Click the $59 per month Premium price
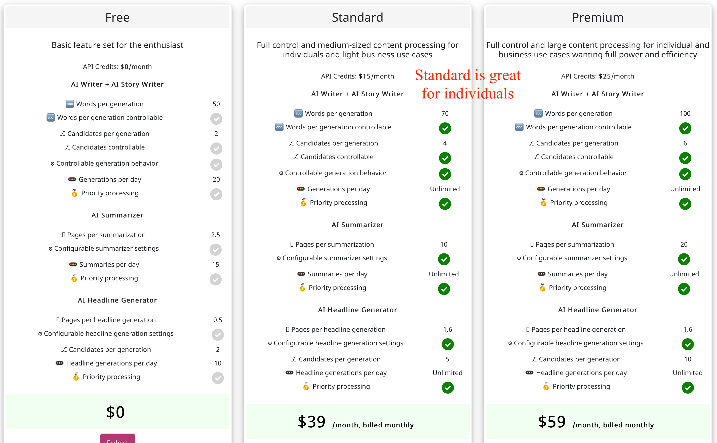Viewport: 717px width, 443px height. point(595,422)
